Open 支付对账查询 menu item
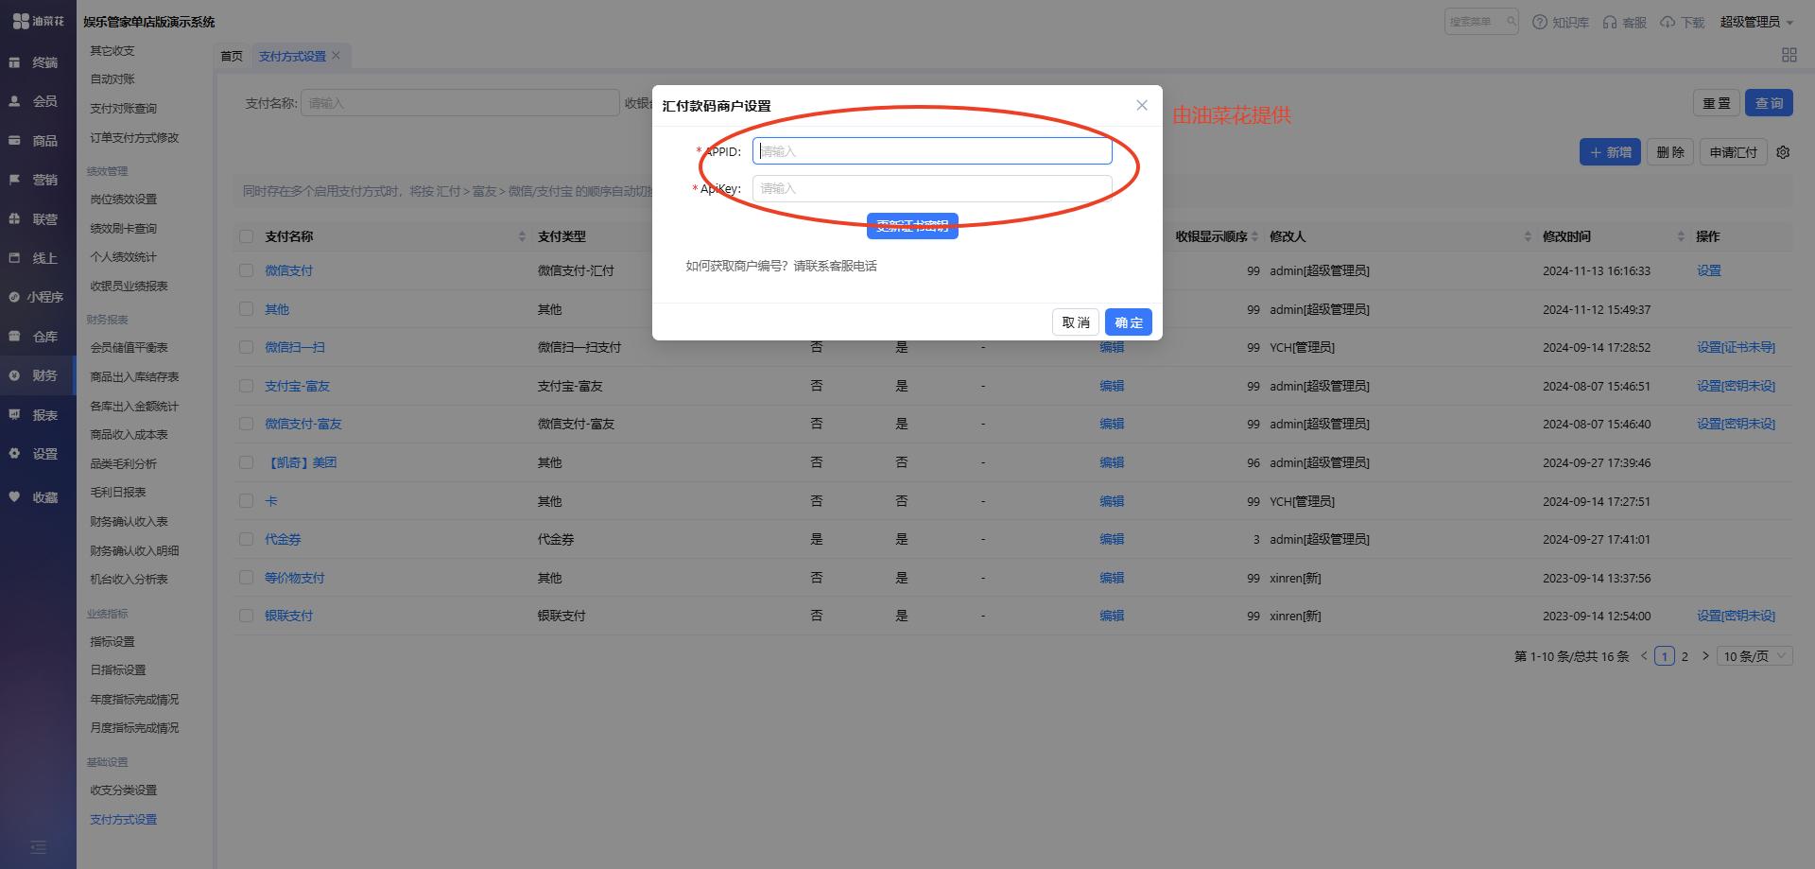The image size is (1815, 869). click(x=123, y=109)
